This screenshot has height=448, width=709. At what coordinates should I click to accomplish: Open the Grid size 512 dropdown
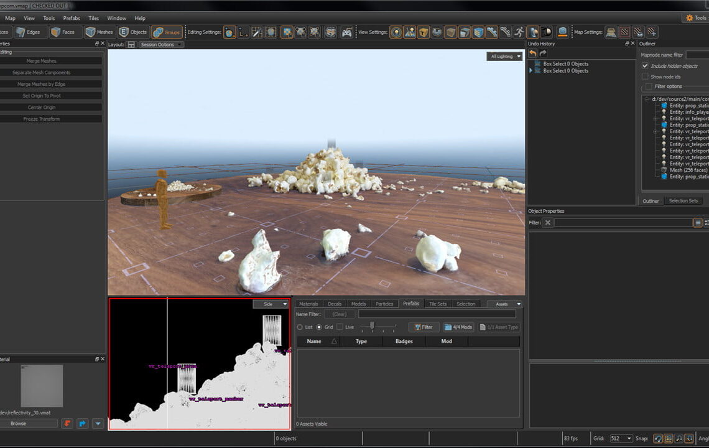[621, 439]
